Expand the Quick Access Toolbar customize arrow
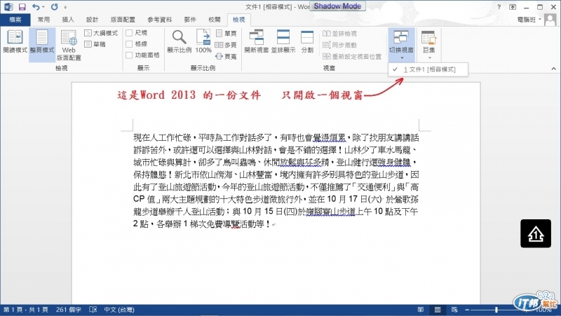561x316 pixels. click(65, 7)
